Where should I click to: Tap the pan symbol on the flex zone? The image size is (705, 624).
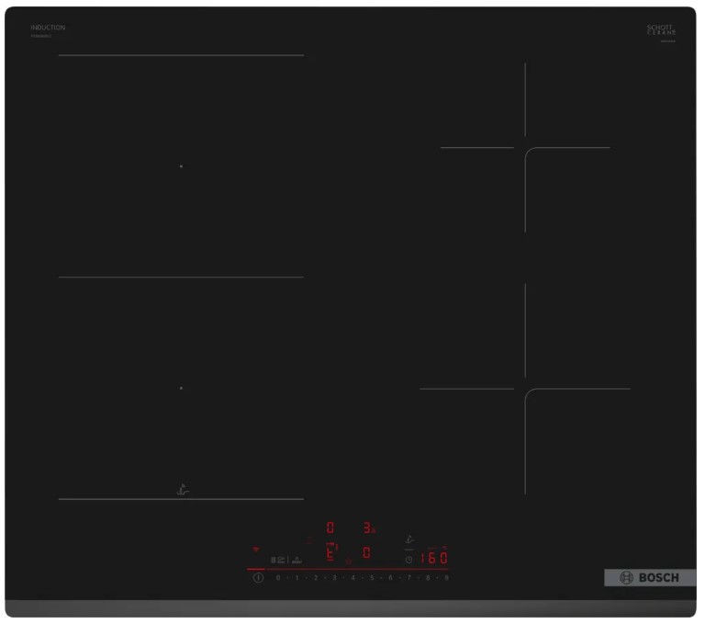point(183,491)
